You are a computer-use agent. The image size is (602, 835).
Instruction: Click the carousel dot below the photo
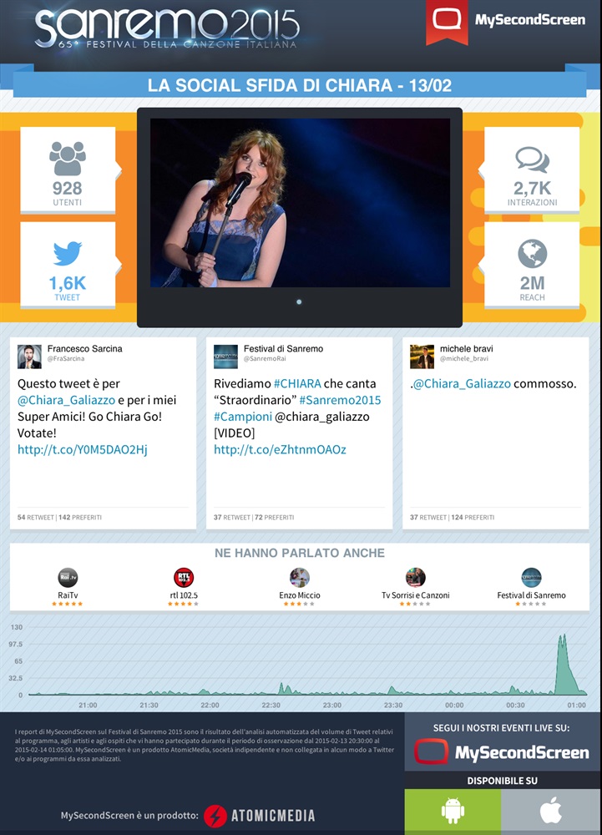pos(299,302)
